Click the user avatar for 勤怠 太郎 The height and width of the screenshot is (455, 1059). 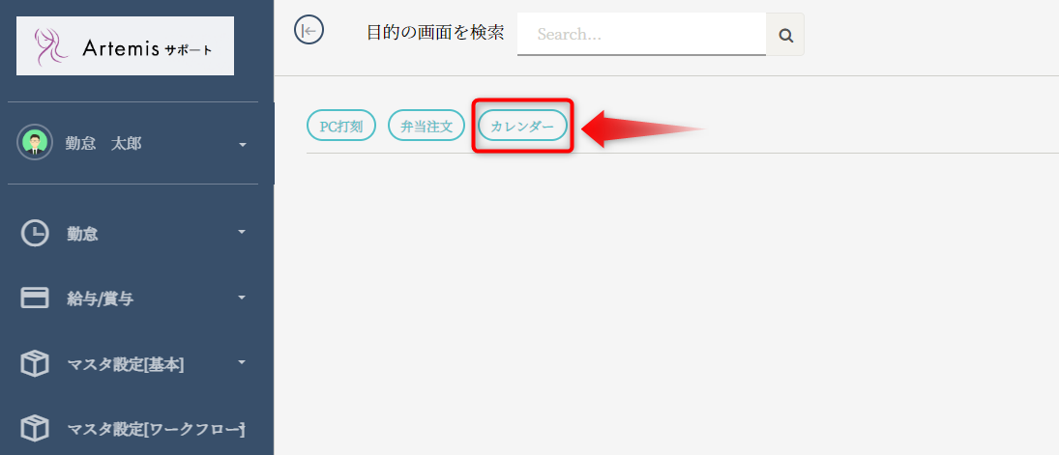pos(35,142)
